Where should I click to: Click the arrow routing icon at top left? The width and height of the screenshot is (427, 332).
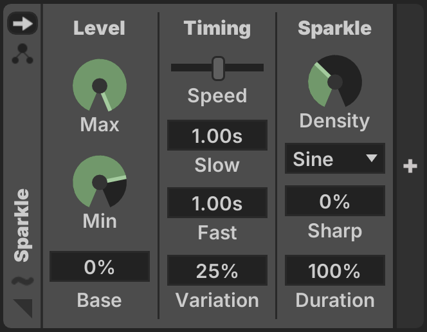click(23, 23)
